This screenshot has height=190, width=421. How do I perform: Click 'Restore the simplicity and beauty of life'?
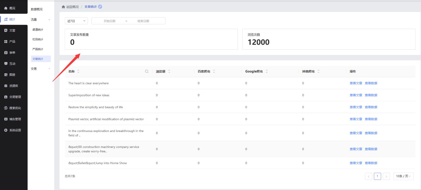click(x=95, y=107)
